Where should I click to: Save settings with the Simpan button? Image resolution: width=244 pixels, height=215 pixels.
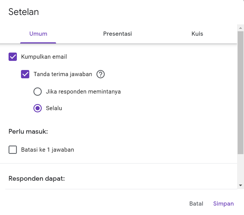pyautogui.click(x=223, y=203)
